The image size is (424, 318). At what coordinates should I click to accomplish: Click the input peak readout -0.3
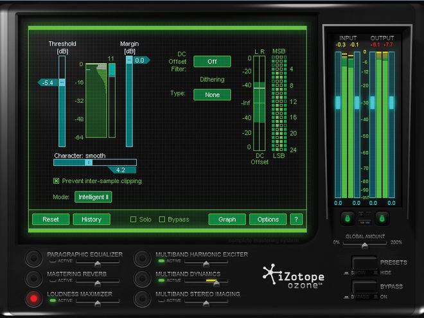[x=340, y=44]
